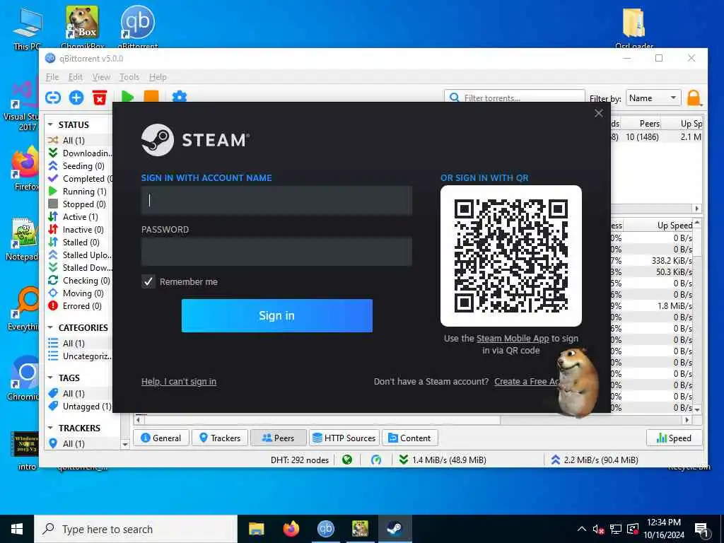Click the green start torrent icon
Image resolution: width=724 pixels, height=543 pixels.
127,96
